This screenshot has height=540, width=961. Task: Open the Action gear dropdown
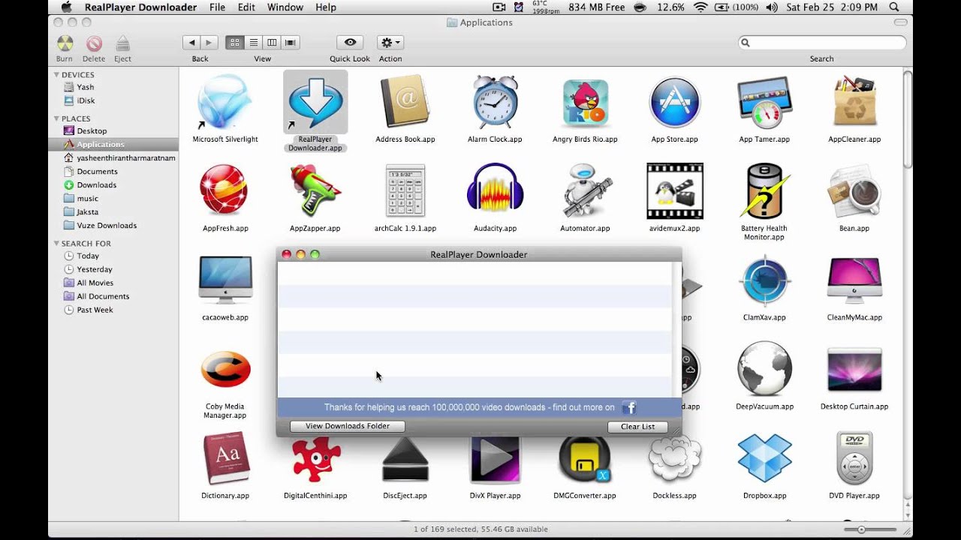[x=390, y=43]
